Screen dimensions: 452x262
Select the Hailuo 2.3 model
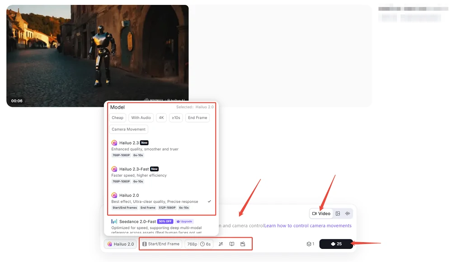tap(161, 149)
